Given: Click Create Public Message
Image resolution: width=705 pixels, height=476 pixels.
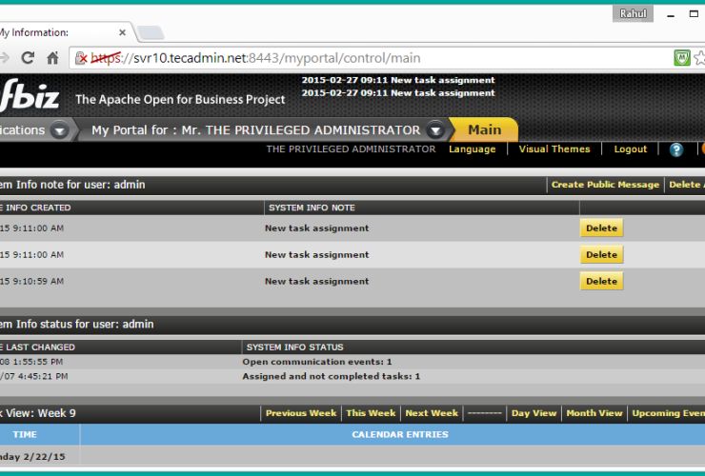Looking at the screenshot, I should click(605, 185).
